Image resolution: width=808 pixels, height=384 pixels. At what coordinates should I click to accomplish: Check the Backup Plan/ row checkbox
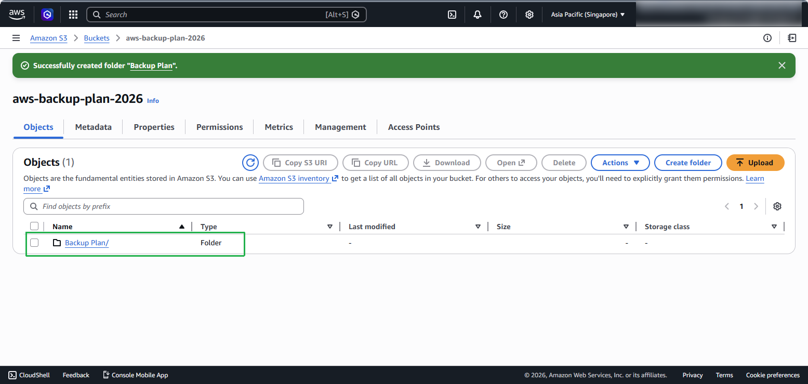[x=34, y=243]
